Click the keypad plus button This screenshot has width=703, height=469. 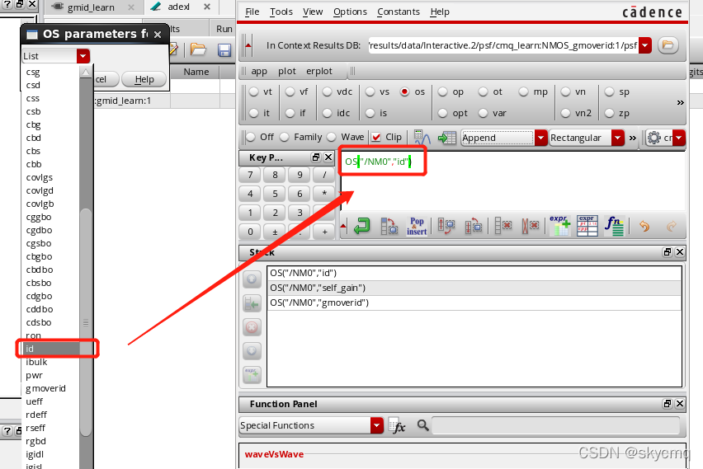(x=324, y=232)
